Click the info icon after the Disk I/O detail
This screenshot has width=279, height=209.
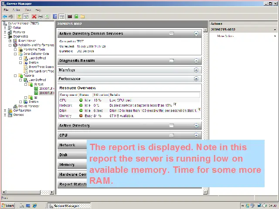[199, 109]
